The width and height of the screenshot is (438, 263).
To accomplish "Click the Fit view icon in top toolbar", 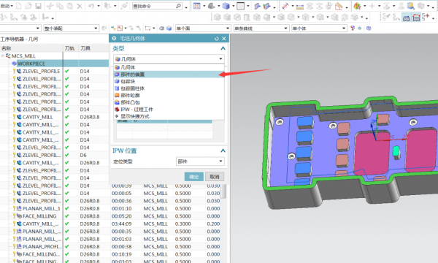I will 197,6.
